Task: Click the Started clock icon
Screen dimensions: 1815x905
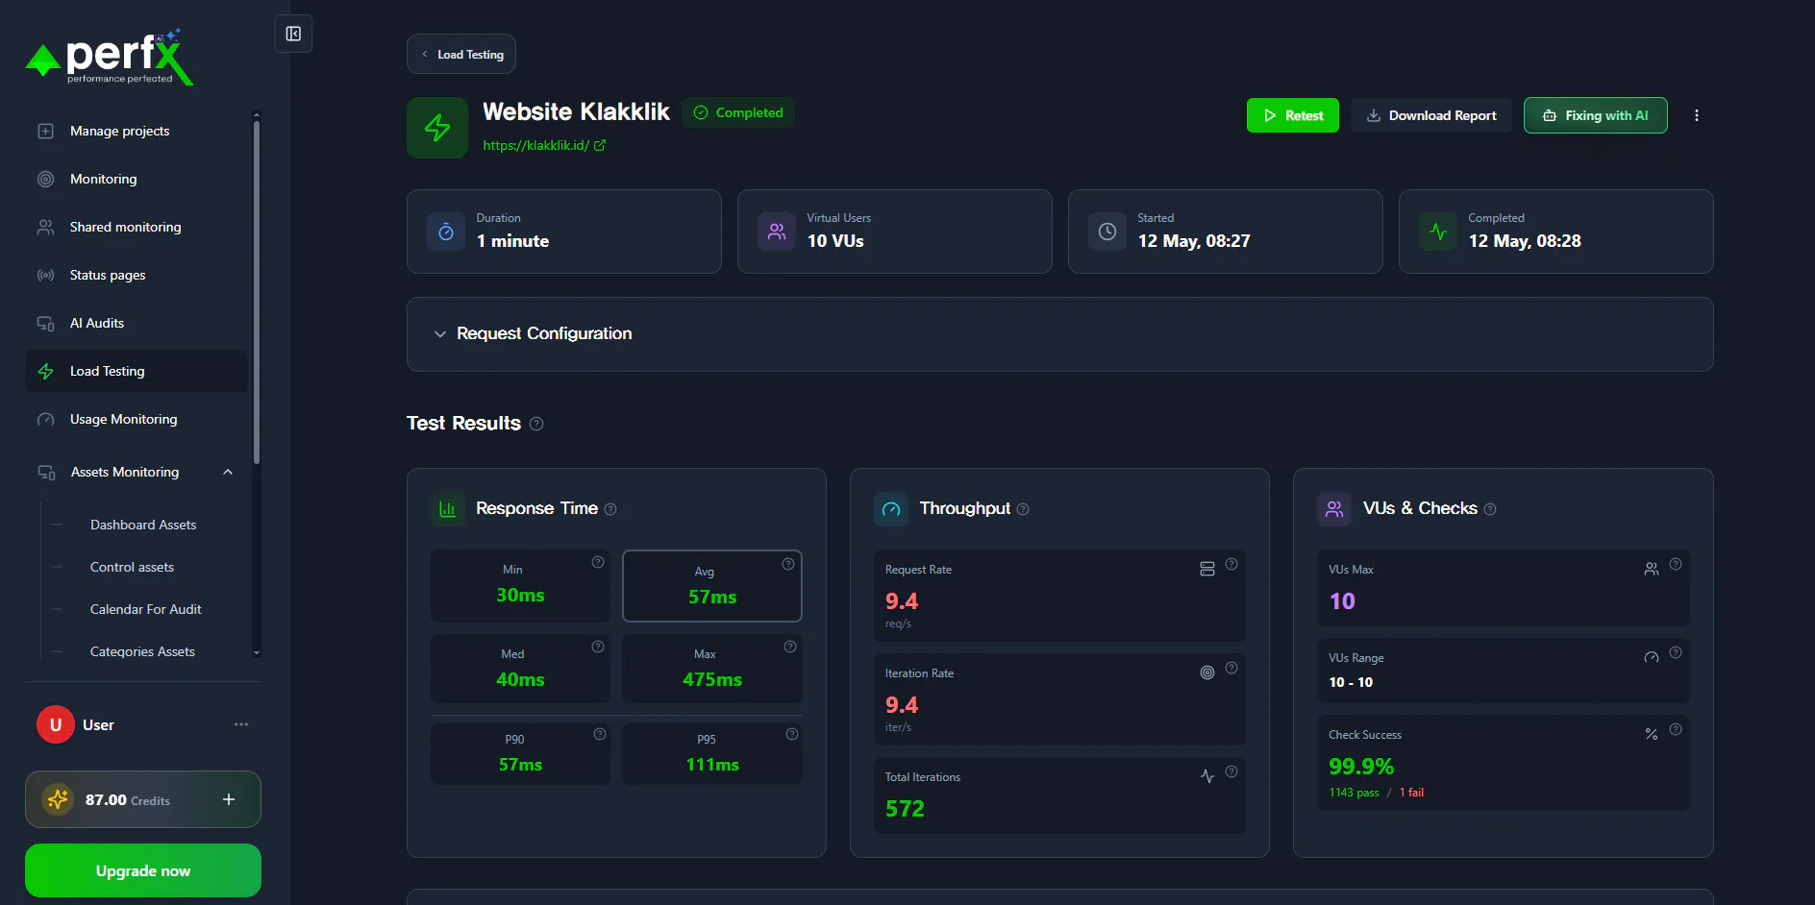Action: (1107, 232)
